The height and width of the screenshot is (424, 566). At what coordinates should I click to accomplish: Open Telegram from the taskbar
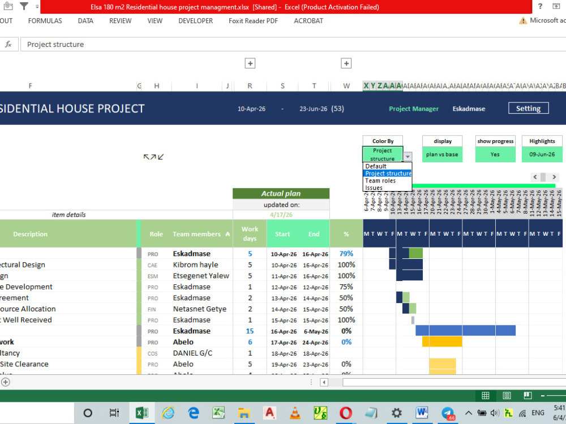tap(448, 413)
